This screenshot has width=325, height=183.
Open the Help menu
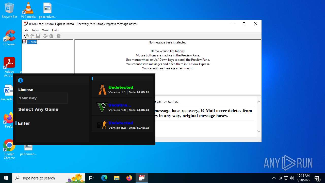55,30
